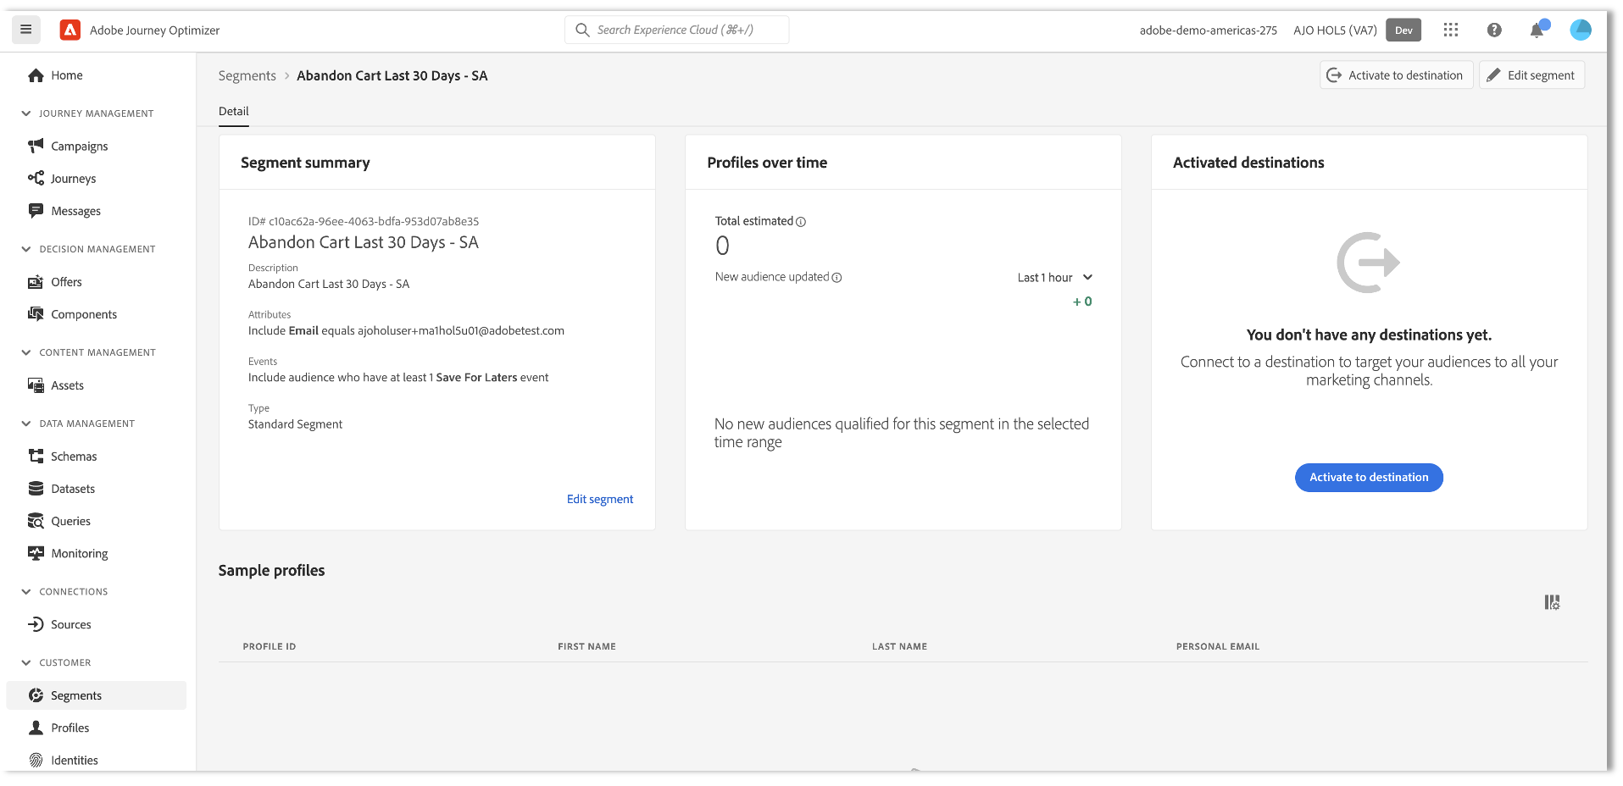The width and height of the screenshot is (1623, 786).
Task: Click the Edit segment link in summary card
Action: pos(600,499)
